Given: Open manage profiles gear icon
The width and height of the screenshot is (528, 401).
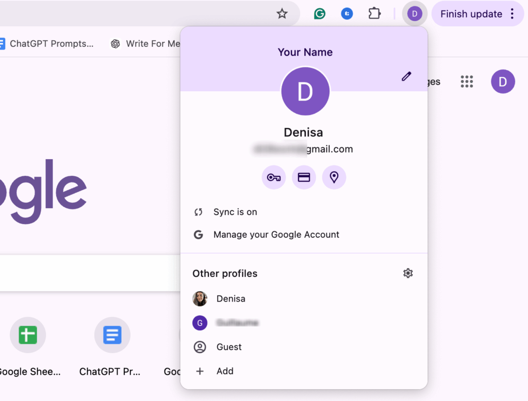Looking at the screenshot, I should pyautogui.click(x=408, y=273).
